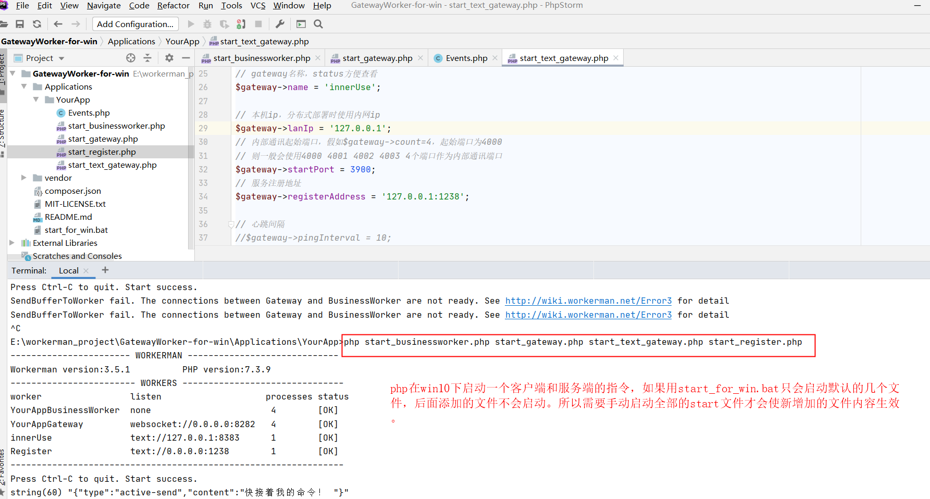
Task: Click GatewayWorker-for-win breadcrumb
Action: click(49, 41)
